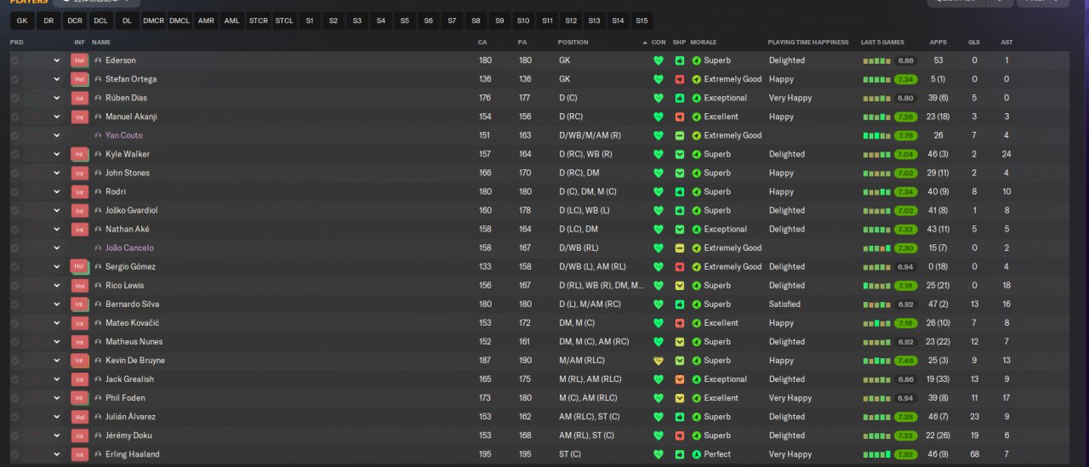The width and height of the screenshot is (1089, 467).
Task: Sort the table by the Position column
Action: (573, 42)
